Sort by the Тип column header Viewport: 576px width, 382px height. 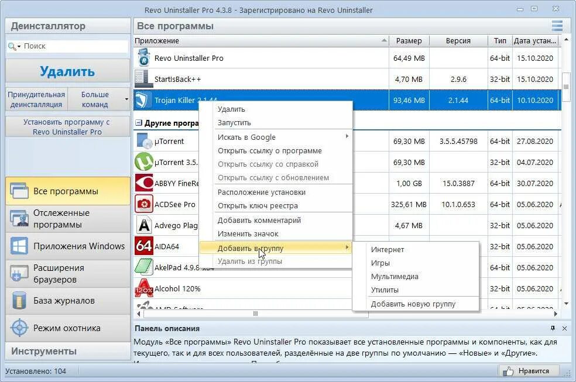499,40
